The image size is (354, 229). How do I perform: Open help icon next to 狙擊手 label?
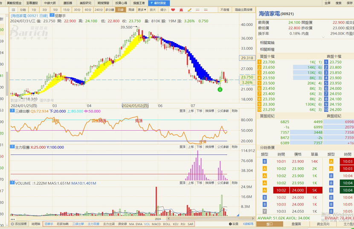(x=52, y=15)
